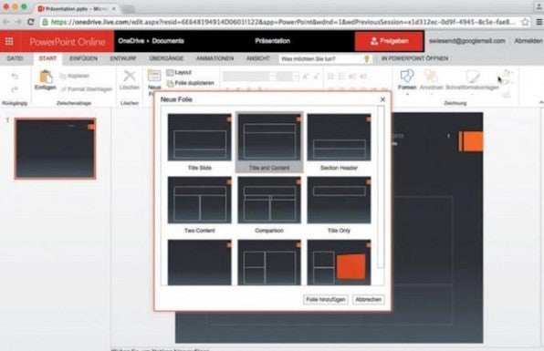Click the OneDrive breadcrumb link
The image size is (544, 351).
pos(131,41)
